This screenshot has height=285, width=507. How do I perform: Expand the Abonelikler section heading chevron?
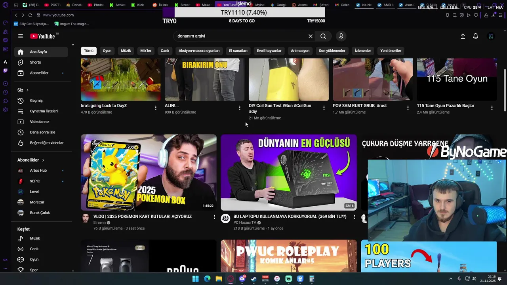point(43,160)
